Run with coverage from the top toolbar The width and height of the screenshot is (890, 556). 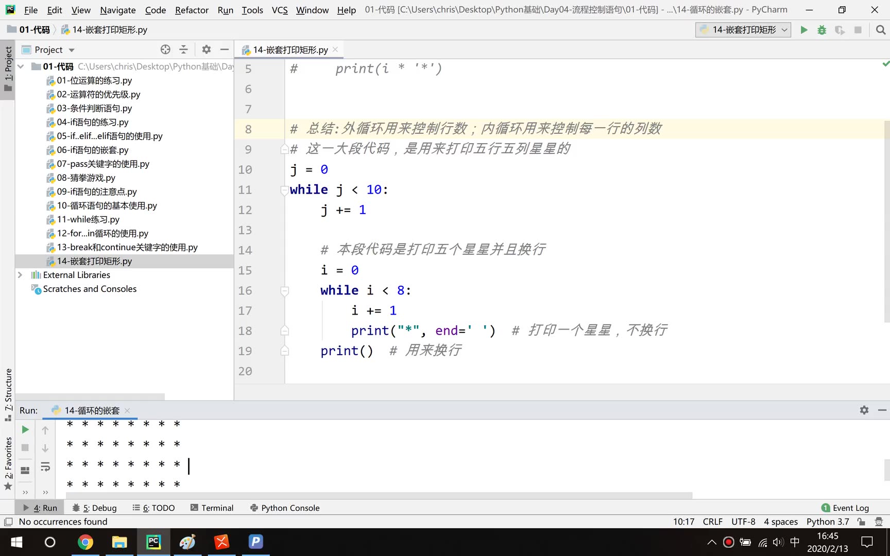[x=840, y=30]
